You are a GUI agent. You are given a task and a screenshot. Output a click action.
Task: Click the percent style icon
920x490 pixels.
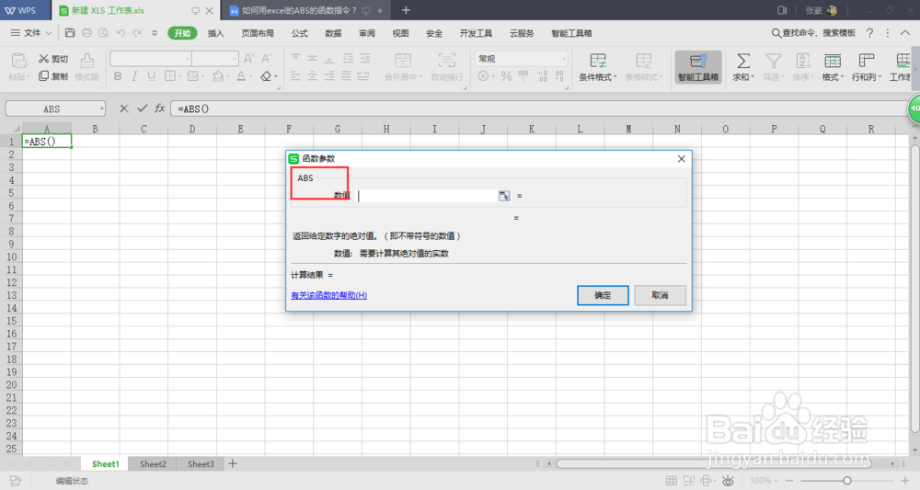(x=506, y=76)
